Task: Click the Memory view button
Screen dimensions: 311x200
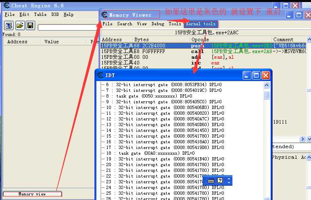Action: click(32, 194)
